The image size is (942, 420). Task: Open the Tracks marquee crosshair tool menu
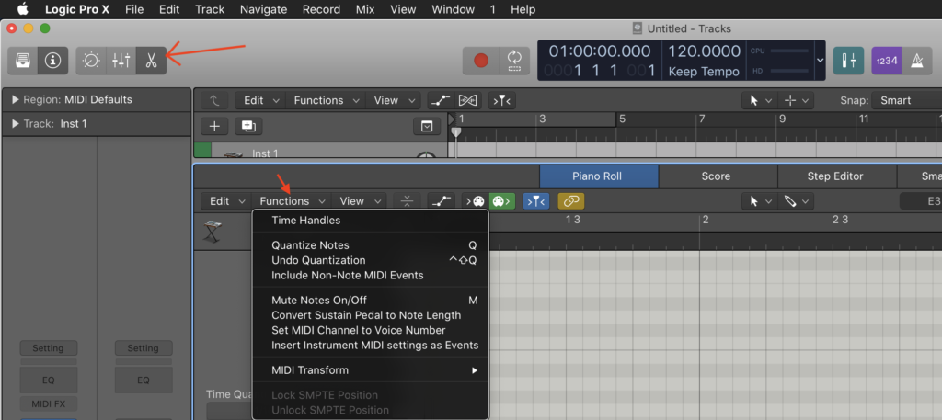click(796, 100)
